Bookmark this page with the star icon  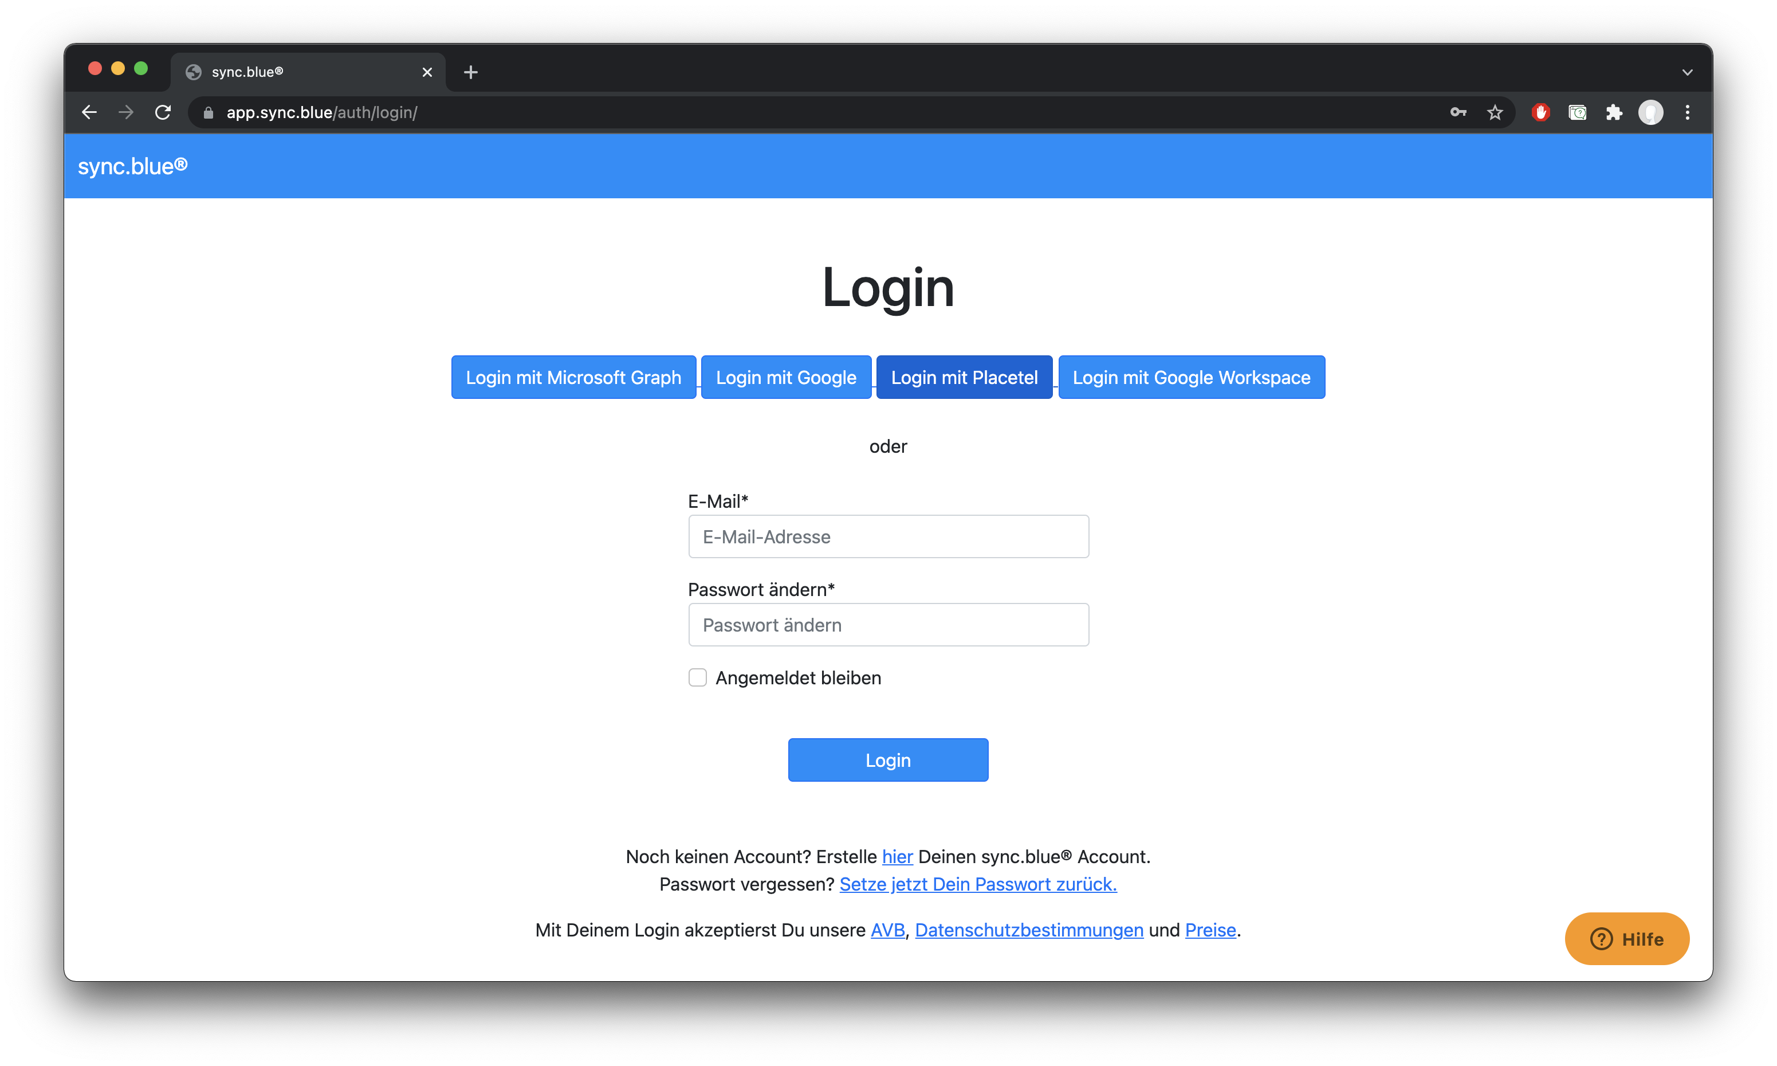click(1495, 112)
